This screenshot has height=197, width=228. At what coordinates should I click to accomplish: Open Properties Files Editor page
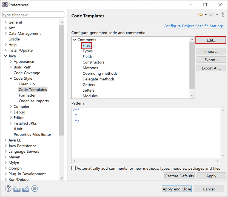coord(32,135)
